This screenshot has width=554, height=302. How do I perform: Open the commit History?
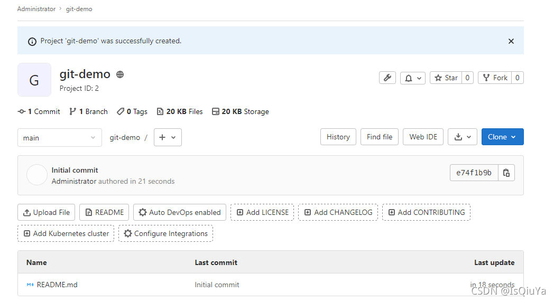(338, 137)
